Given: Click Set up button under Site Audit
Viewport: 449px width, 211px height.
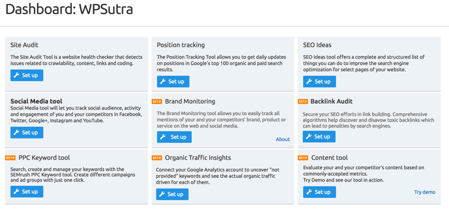Looking at the screenshot, I should (27, 75).
